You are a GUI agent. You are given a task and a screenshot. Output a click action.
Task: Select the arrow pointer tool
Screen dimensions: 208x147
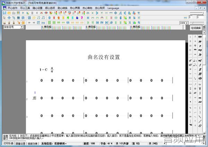point(5,18)
